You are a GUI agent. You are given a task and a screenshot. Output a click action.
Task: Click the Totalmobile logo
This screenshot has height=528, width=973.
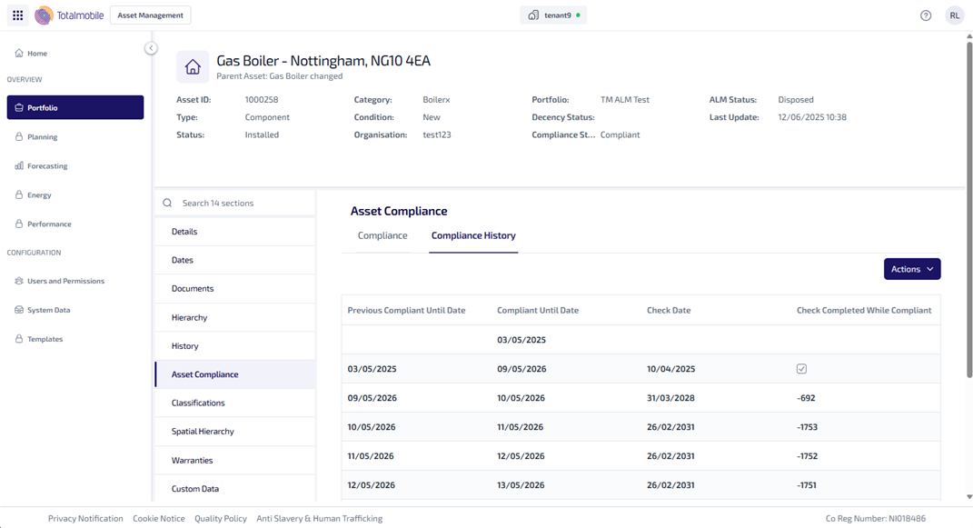[69, 15]
